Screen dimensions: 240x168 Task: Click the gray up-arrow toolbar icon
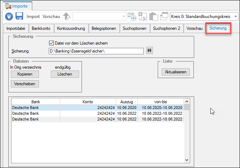(66, 16)
